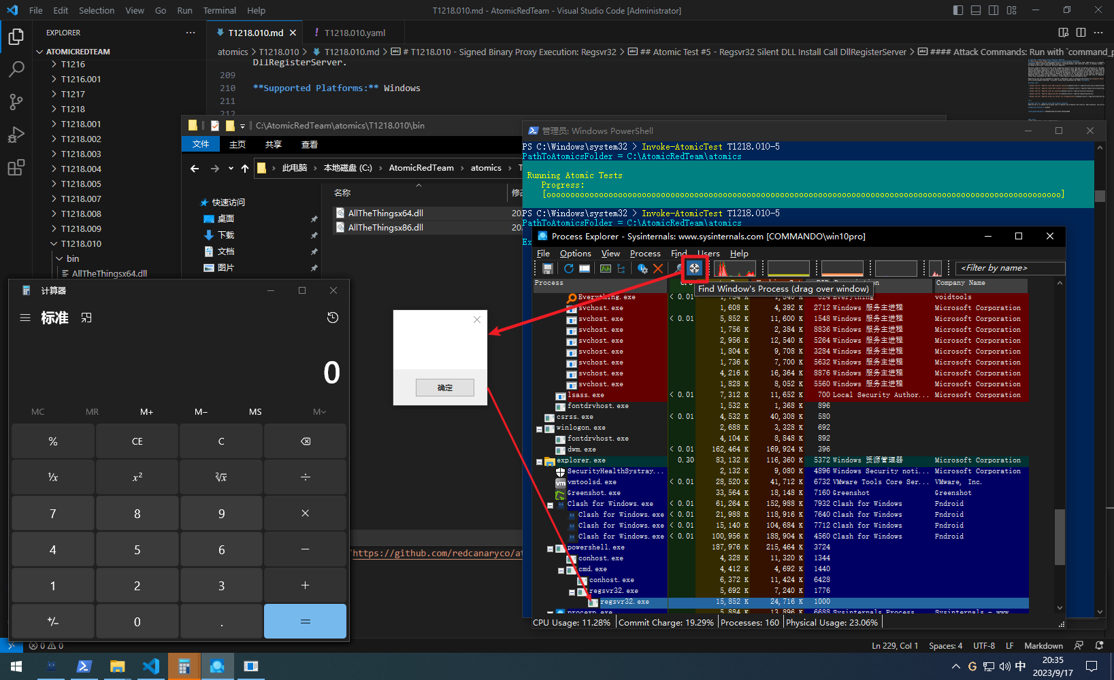Viewport: 1114px width, 680px height.
Task: Click the UTF-8 encoding in status bar
Action: (984, 646)
